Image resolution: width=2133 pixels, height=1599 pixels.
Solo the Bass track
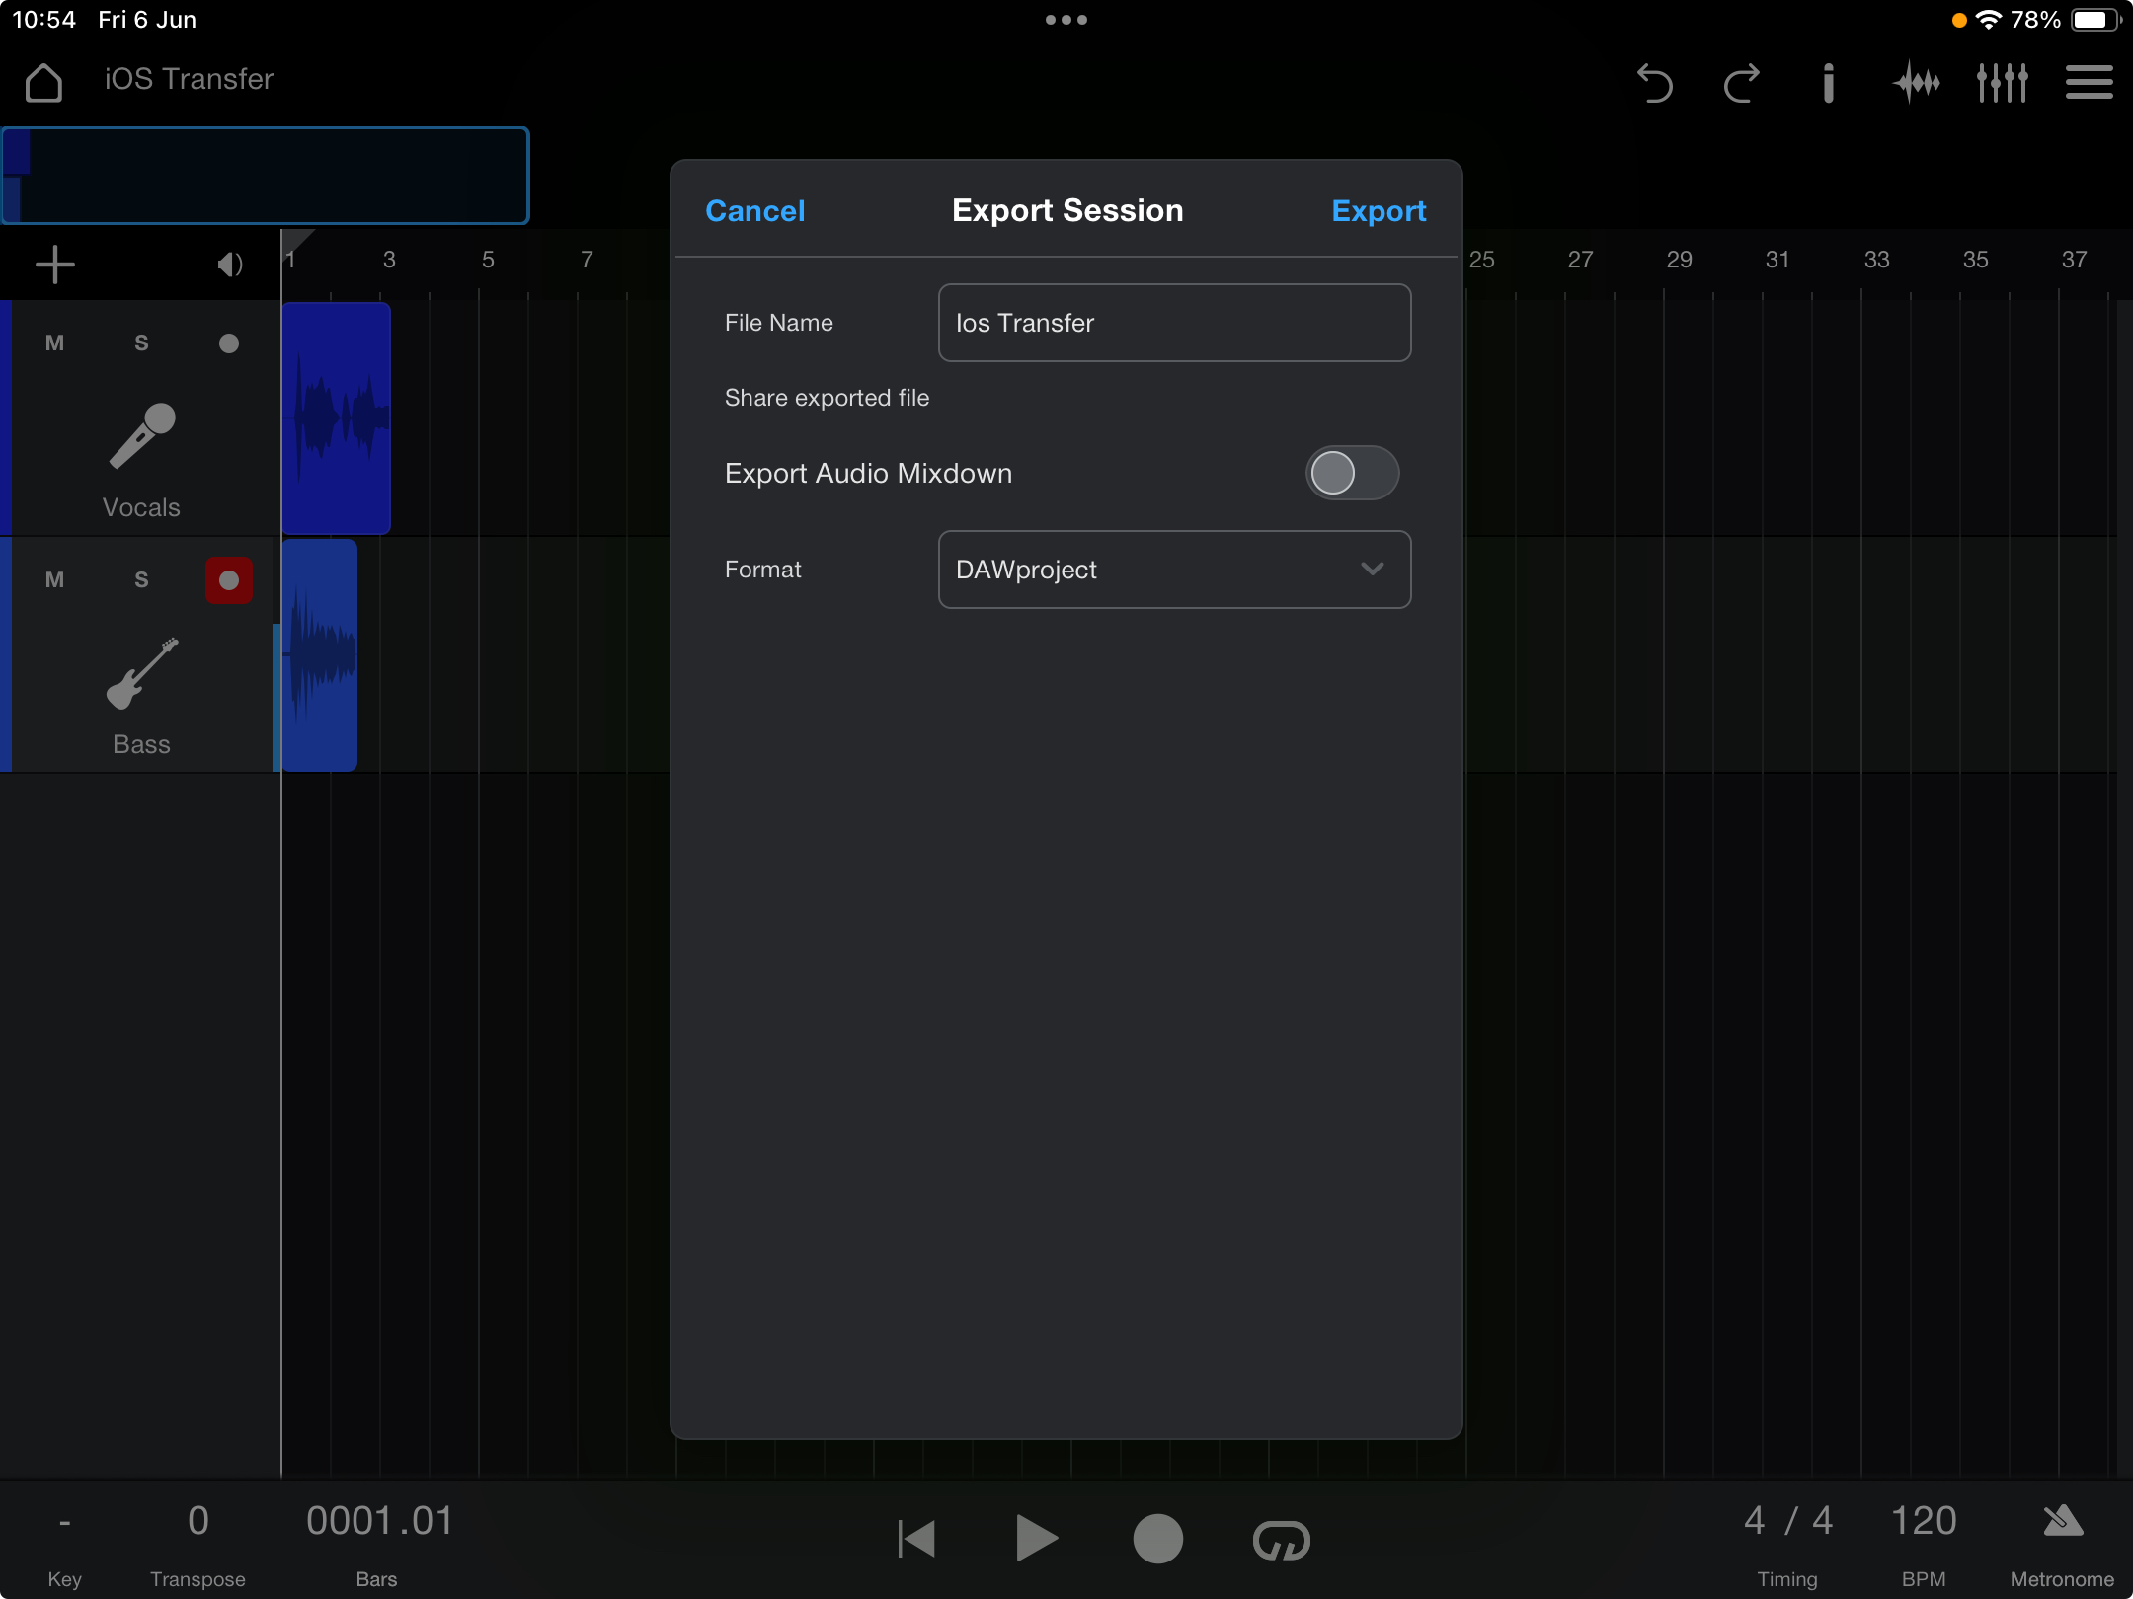[141, 579]
